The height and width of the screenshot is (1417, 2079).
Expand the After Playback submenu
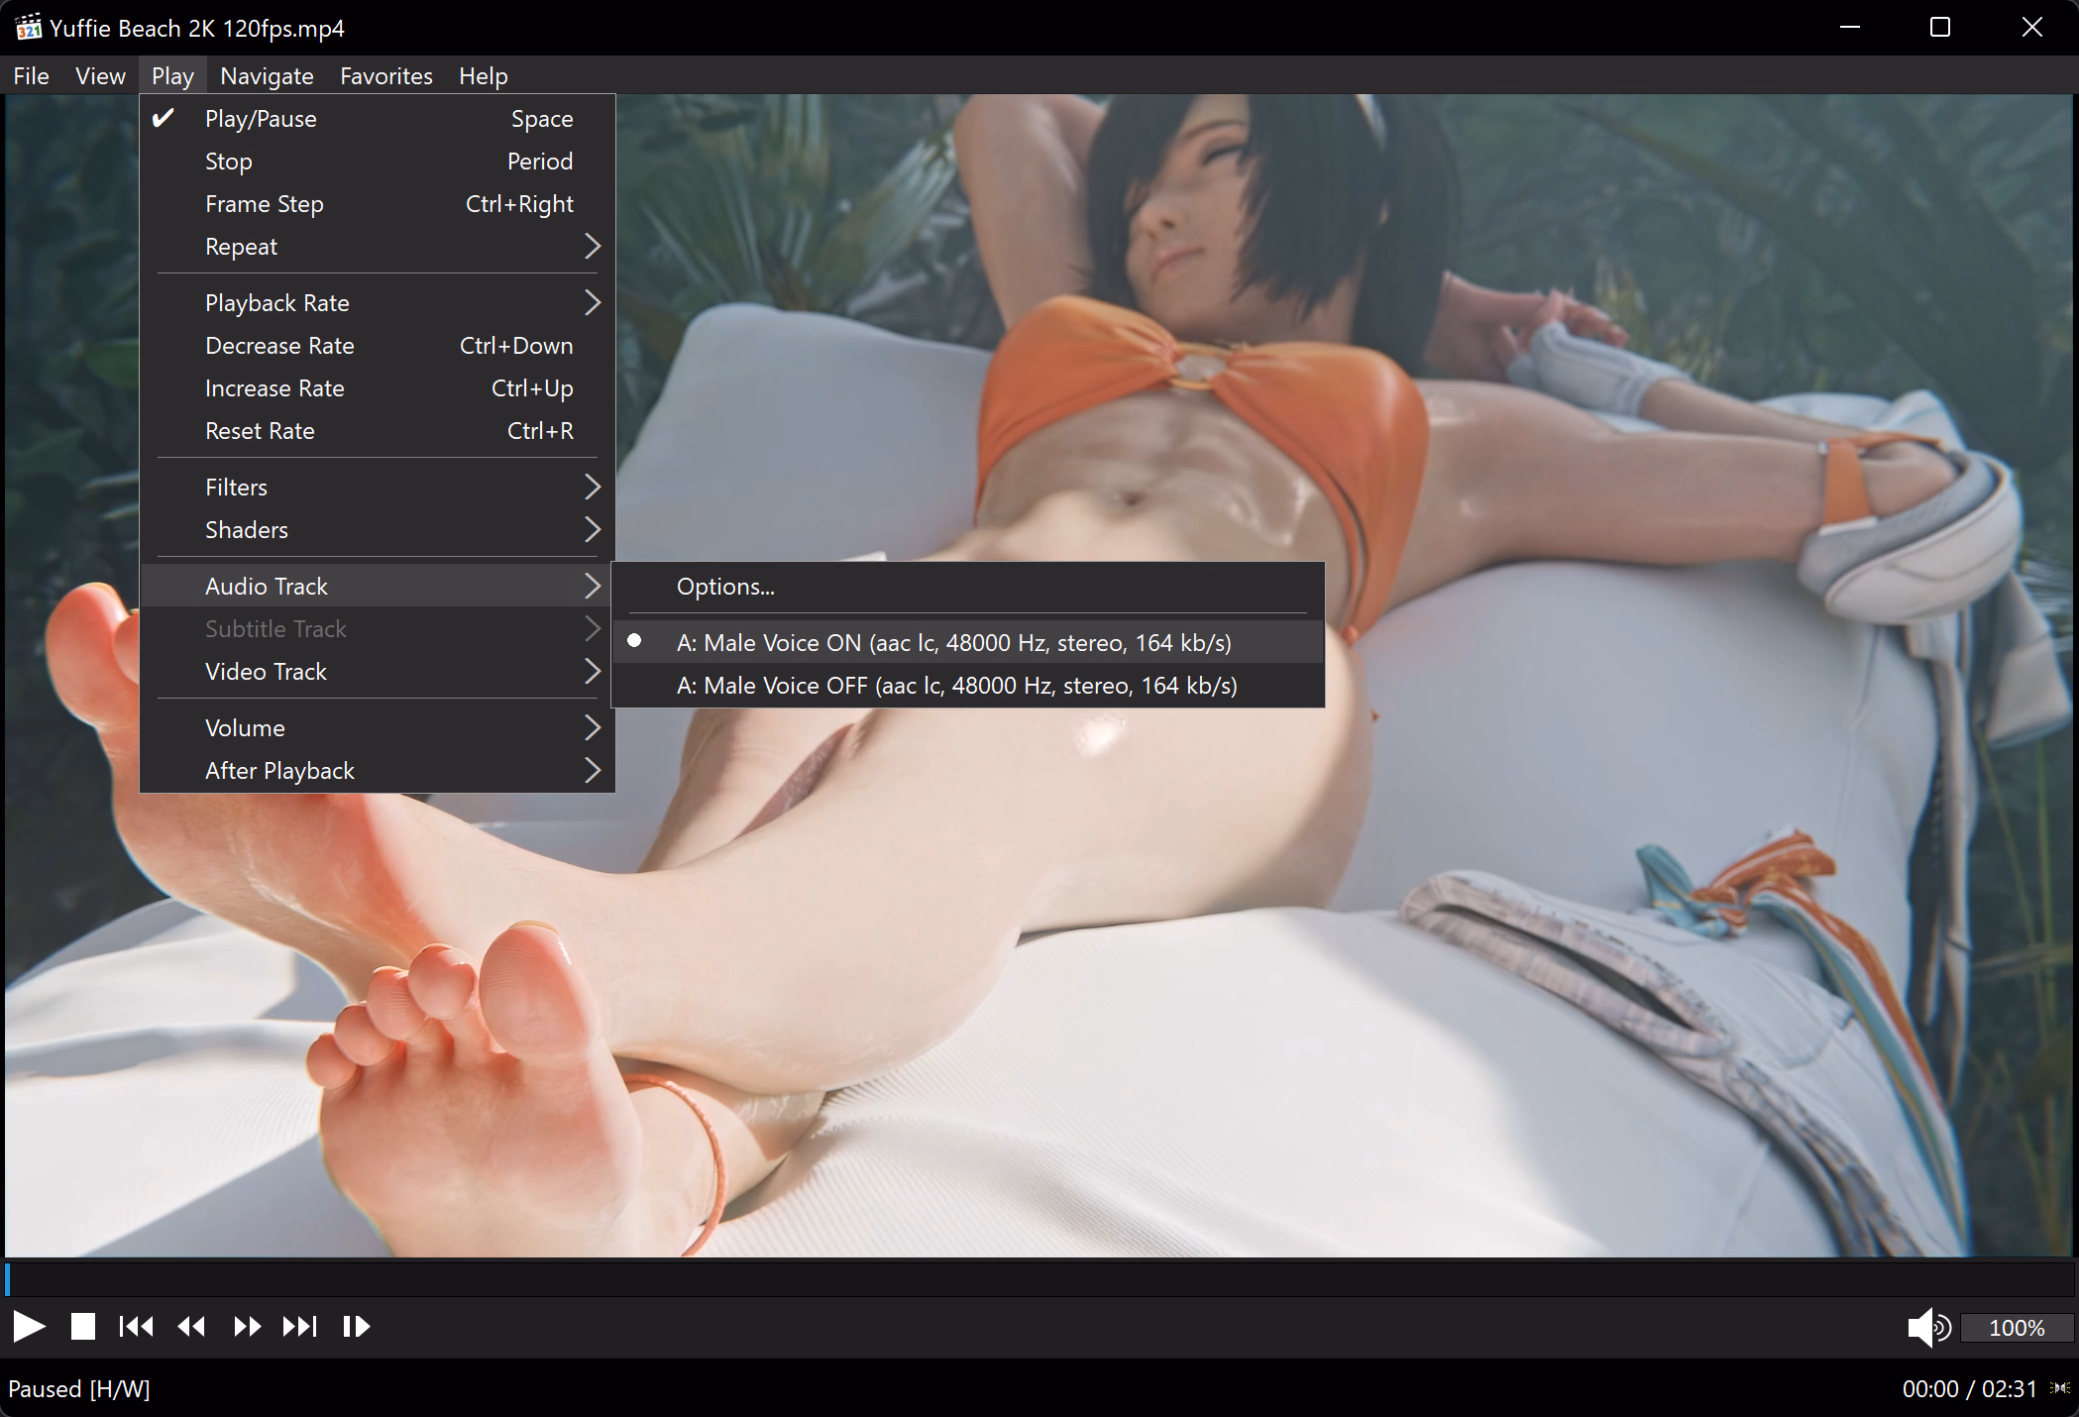[x=378, y=771]
